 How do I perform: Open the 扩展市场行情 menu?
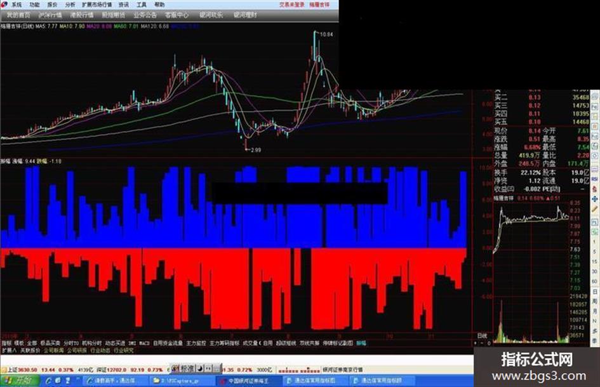[x=97, y=4]
